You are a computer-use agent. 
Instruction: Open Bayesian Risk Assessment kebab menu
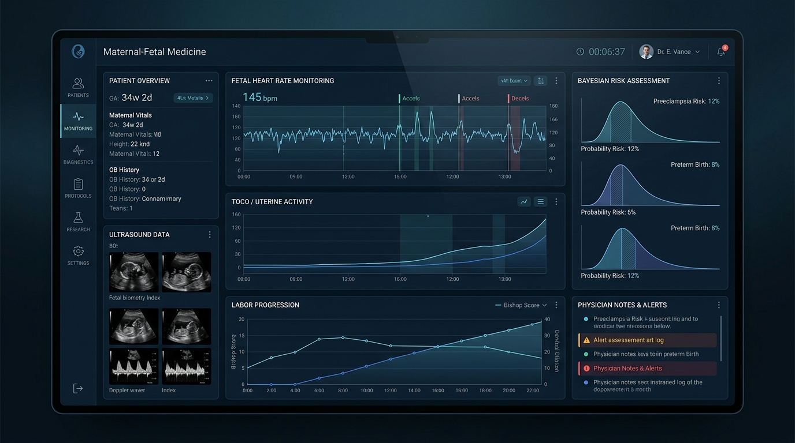[719, 81]
